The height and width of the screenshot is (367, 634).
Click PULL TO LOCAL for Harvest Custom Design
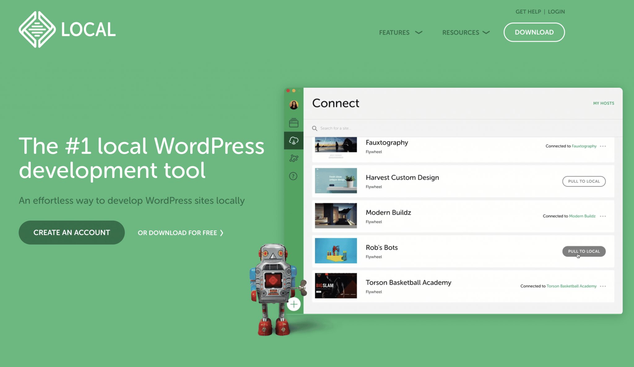coord(584,181)
